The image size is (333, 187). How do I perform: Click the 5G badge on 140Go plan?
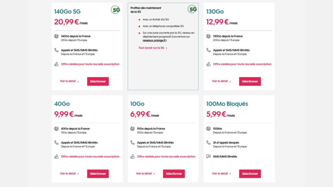coord(115,10)
